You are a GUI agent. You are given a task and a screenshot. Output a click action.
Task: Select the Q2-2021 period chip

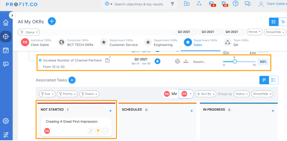[x=186, y=32]
